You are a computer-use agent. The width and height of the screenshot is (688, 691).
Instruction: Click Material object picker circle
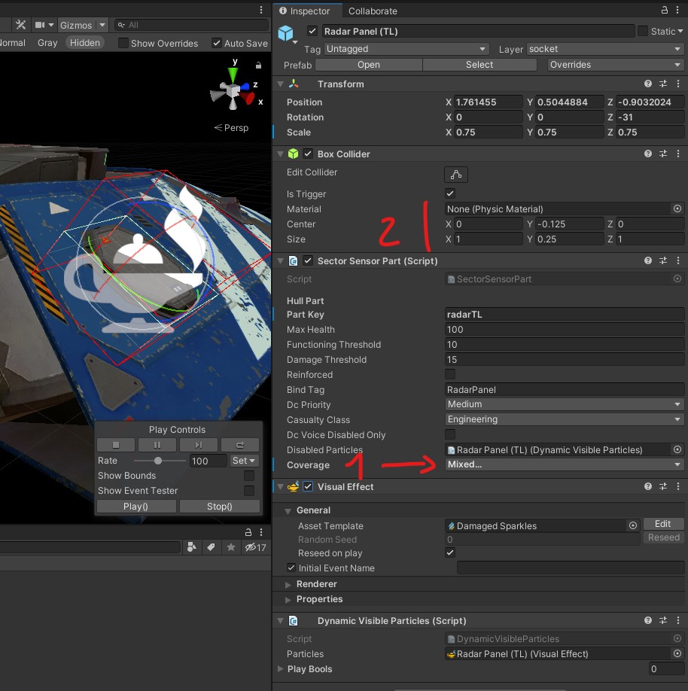(x=677, y=209)
